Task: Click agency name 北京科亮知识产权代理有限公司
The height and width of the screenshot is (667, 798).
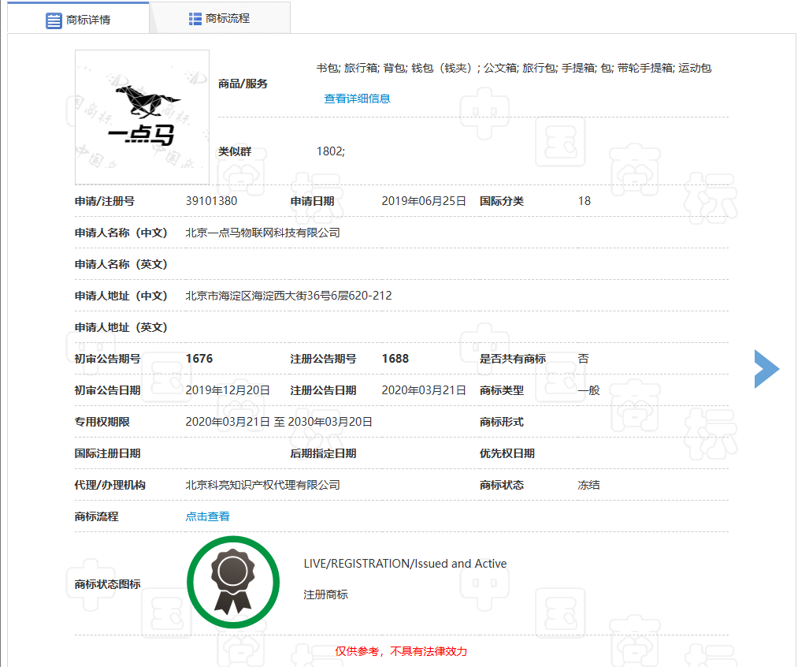Action: pos(262,485)
